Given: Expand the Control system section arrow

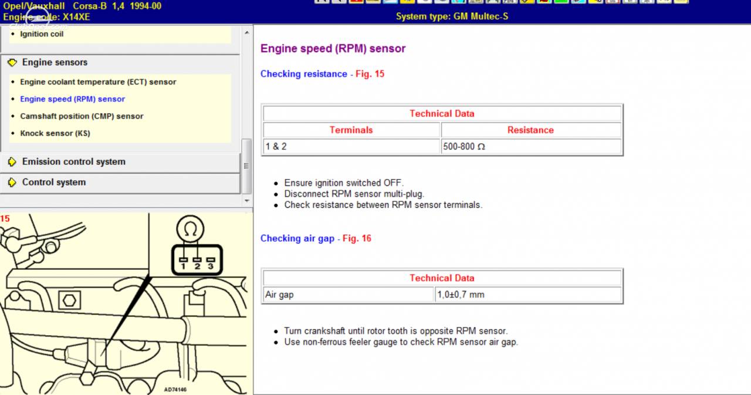Looking at the screenshot, I should click(12, 183).
